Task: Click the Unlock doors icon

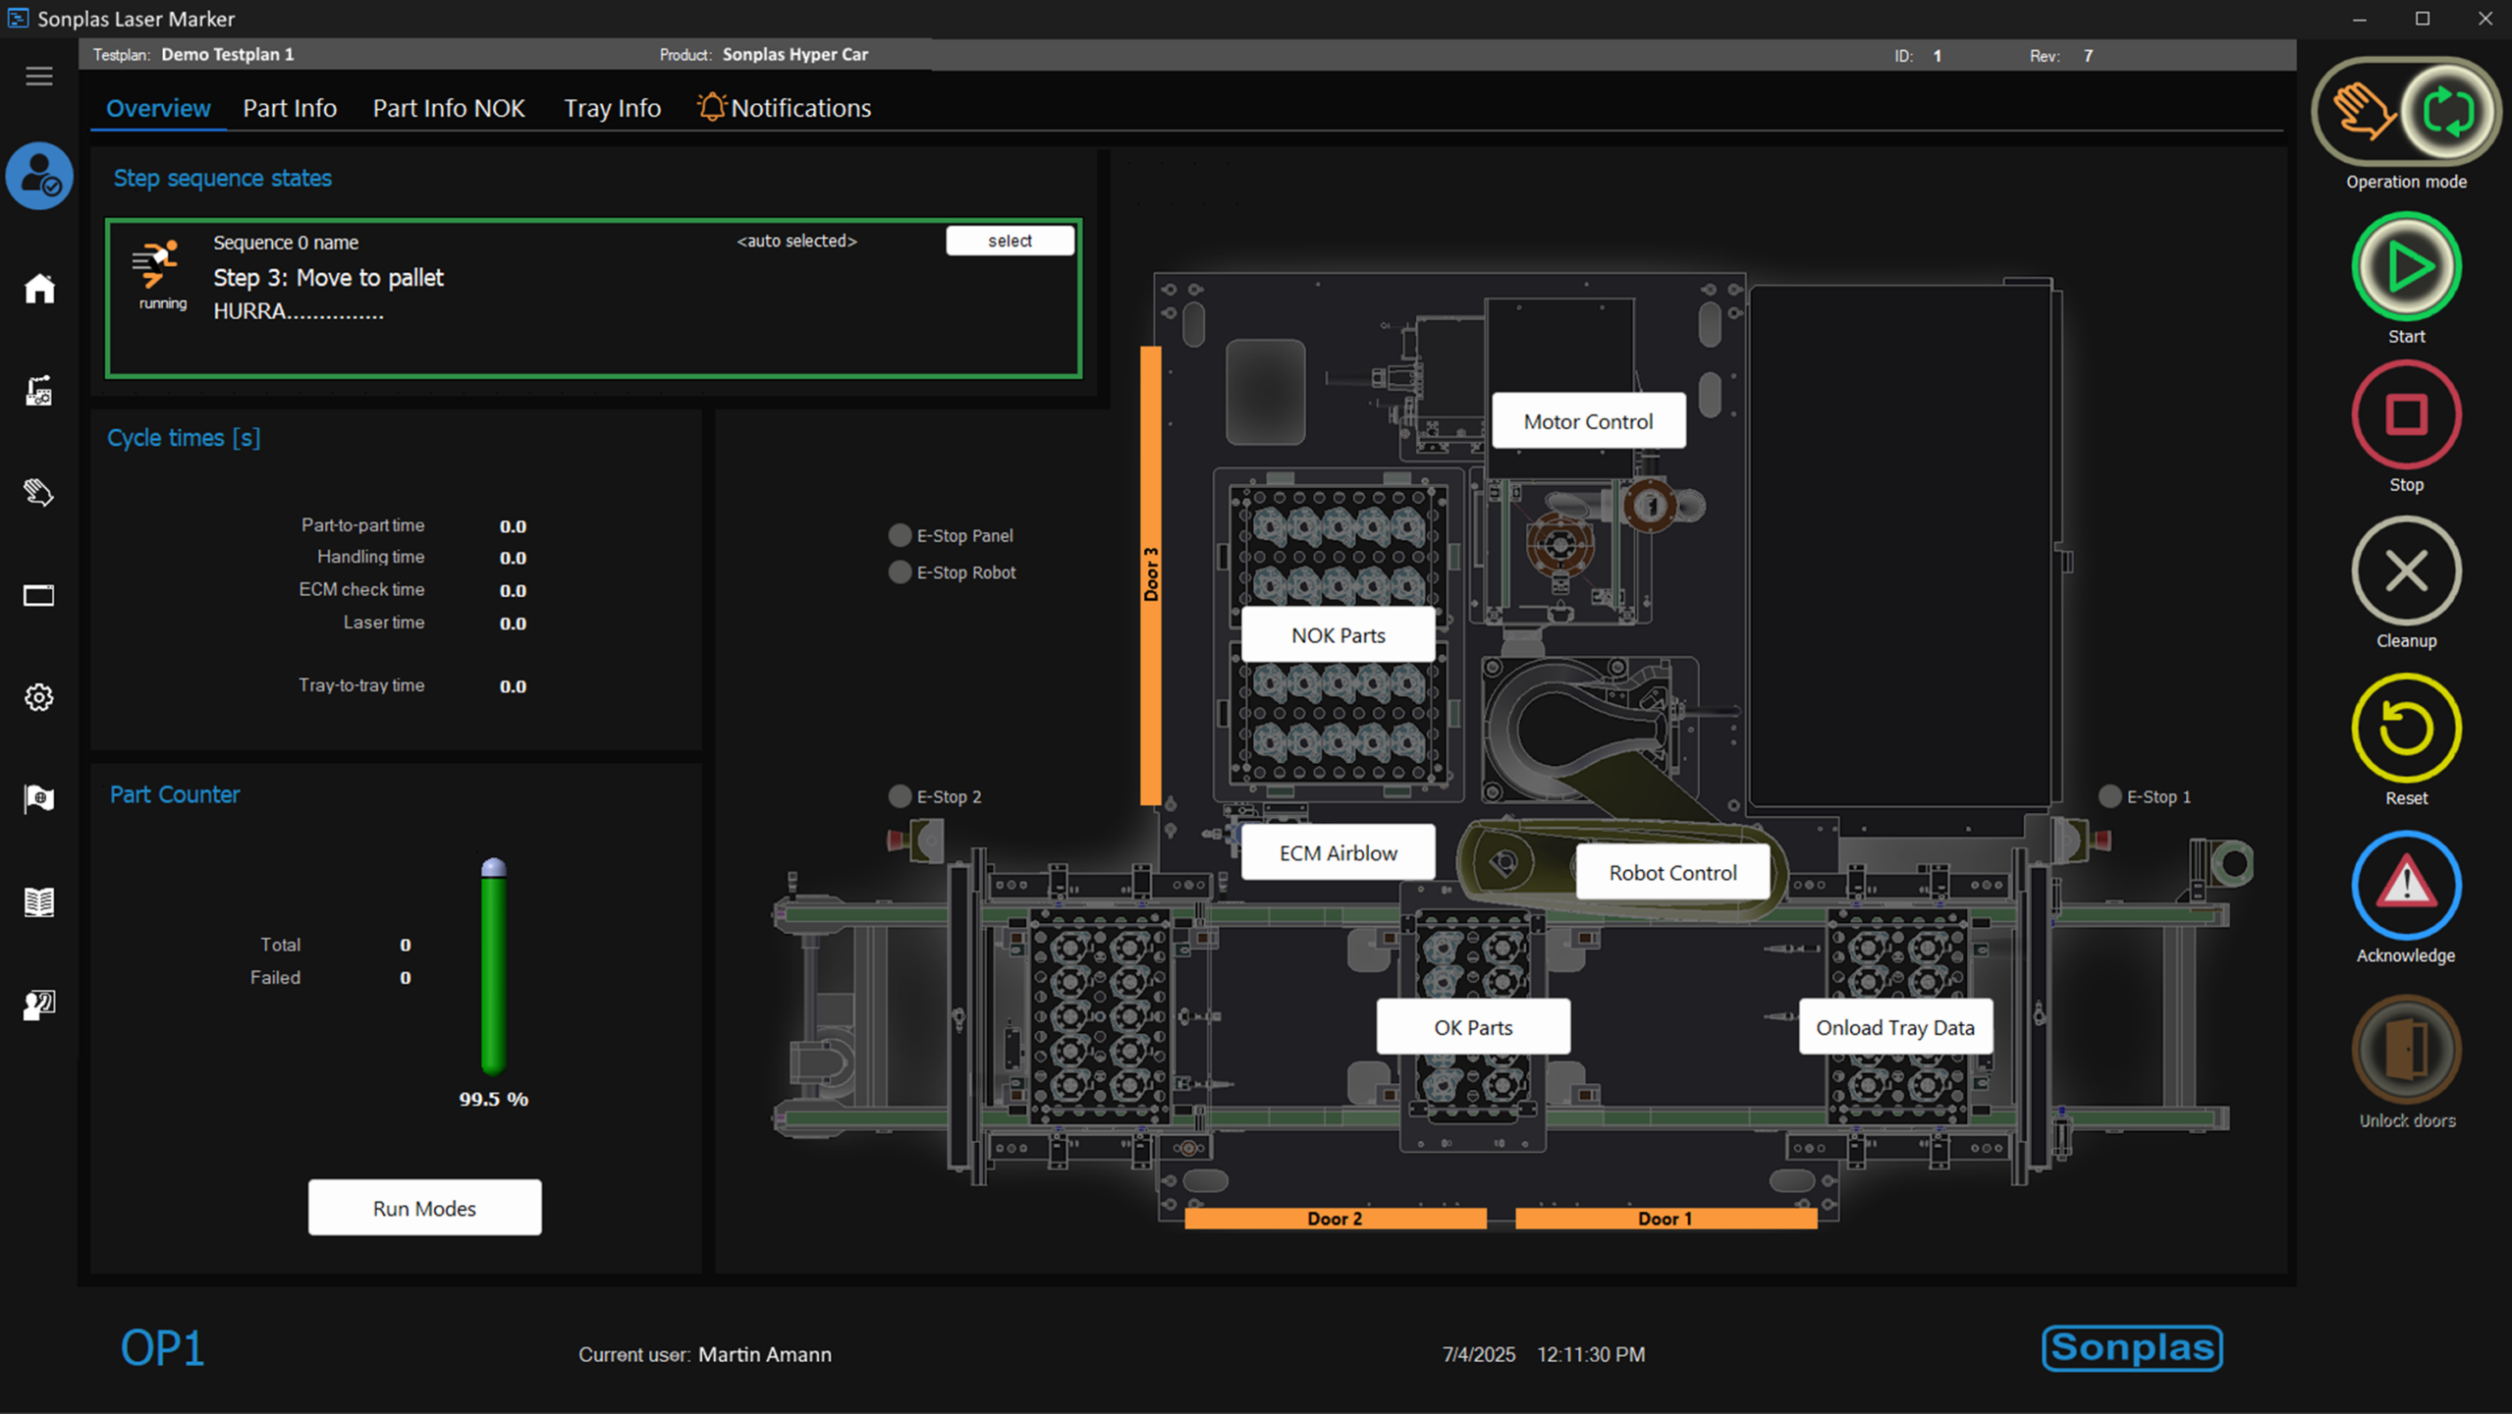Action: 2406,1050
